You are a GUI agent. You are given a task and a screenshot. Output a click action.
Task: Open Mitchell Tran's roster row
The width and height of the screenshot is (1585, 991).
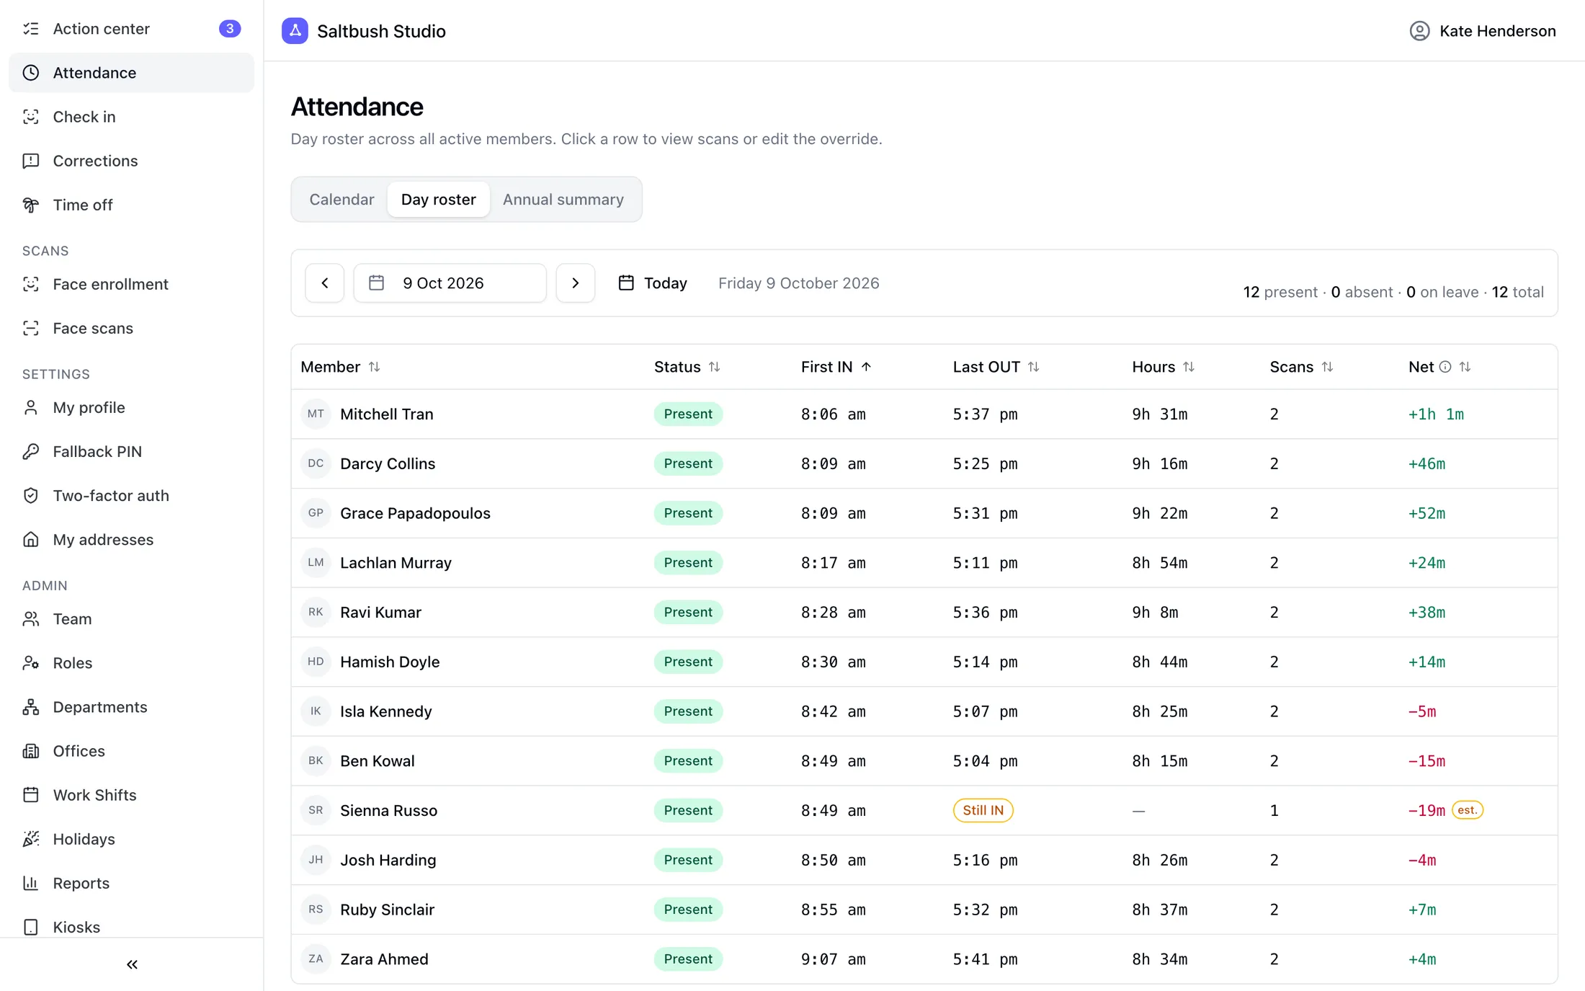924,414
